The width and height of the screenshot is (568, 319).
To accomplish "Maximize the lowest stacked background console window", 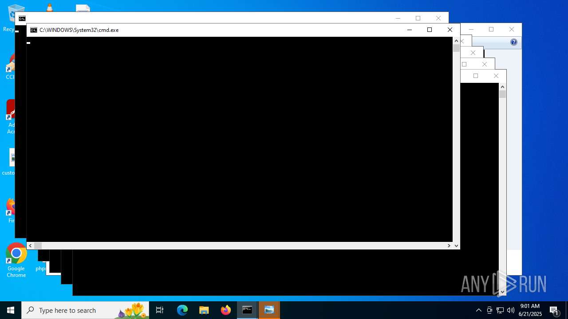I will (x=475, y=76).
